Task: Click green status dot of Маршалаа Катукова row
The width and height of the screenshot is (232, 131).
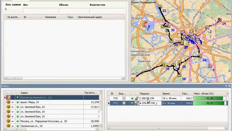Action: [17, 121]
